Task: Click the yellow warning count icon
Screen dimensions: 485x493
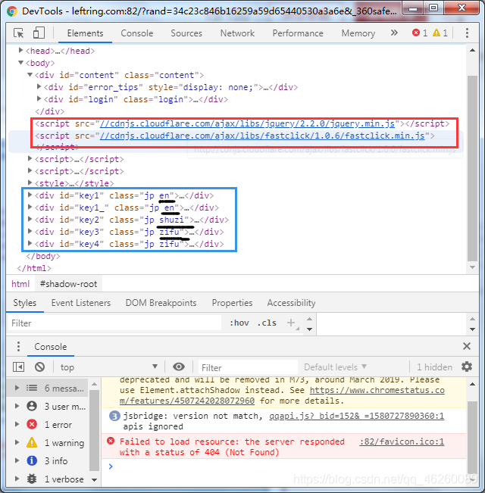Action: 436,33
